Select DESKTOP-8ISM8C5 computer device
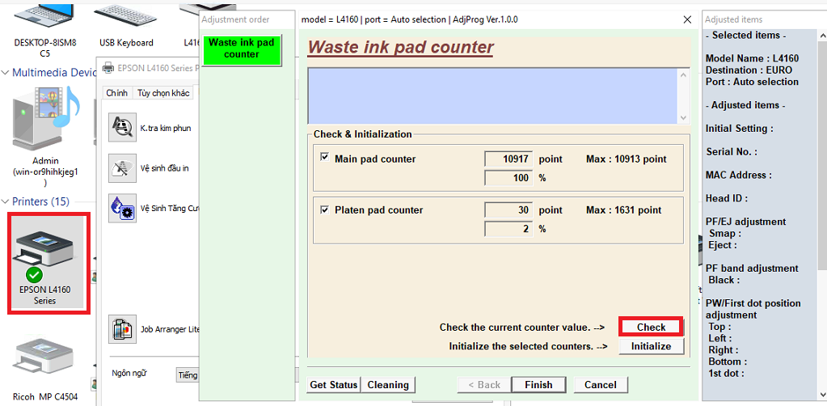 (44, 32)
